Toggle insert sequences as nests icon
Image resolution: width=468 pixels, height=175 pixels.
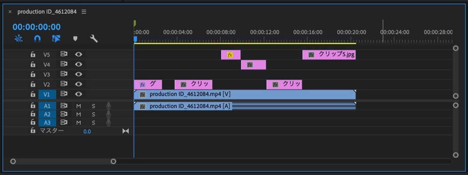pos(19,39)
